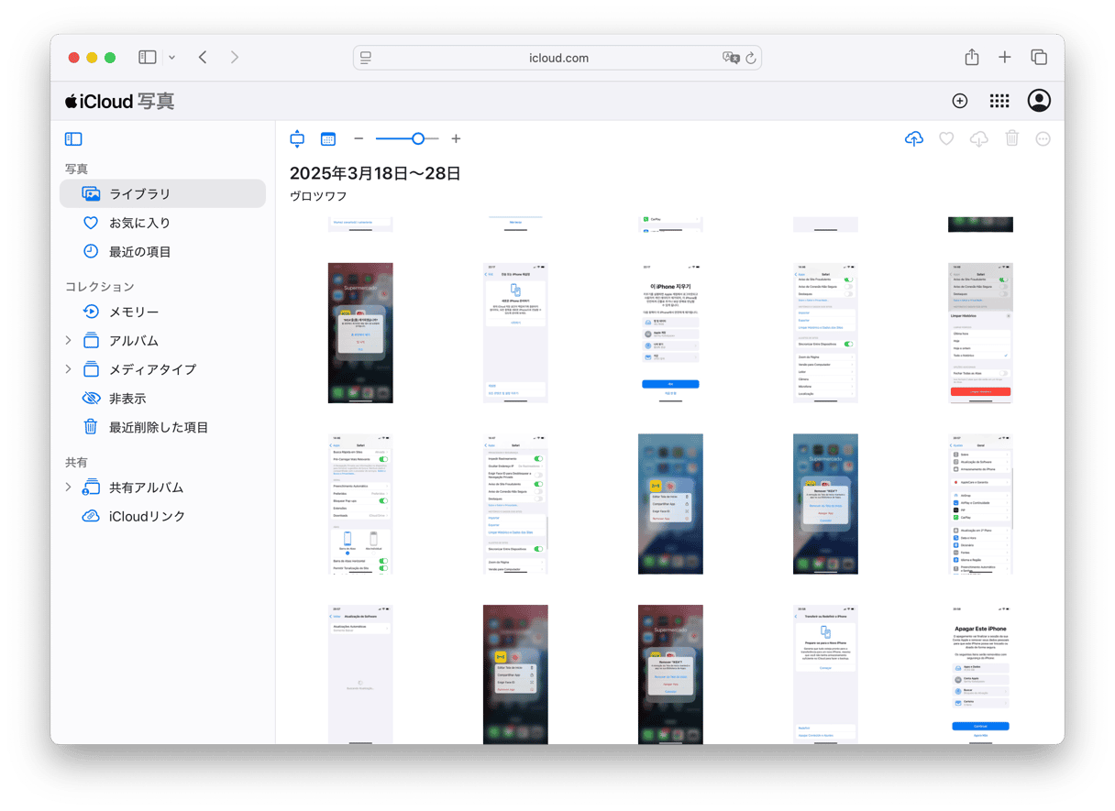Toggle Safari sidebar visibility button

[148, 58]
